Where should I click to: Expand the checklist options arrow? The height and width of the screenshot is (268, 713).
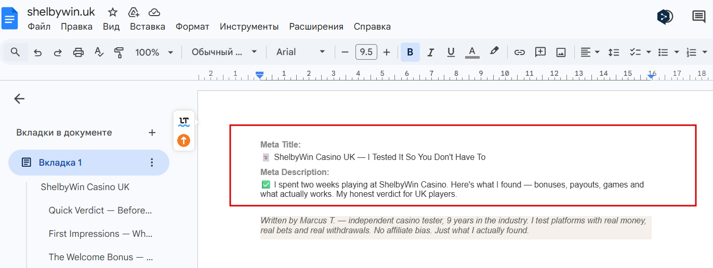pos(649,52)
